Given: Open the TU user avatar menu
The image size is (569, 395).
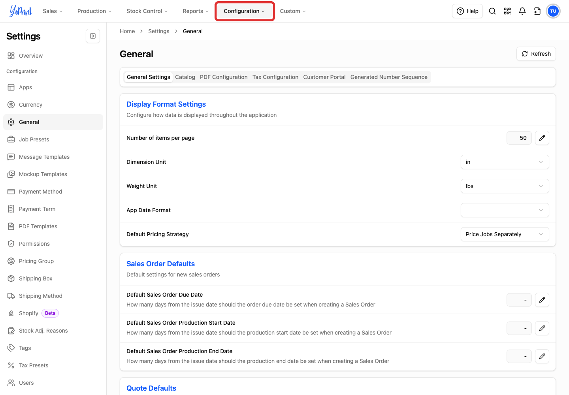Looking at the screenshot, I should [553, 11].
